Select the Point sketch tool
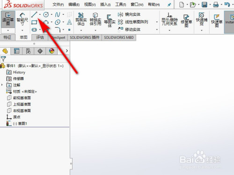The width and height of the screenshot is (234, 175). [x=69, y=29]
